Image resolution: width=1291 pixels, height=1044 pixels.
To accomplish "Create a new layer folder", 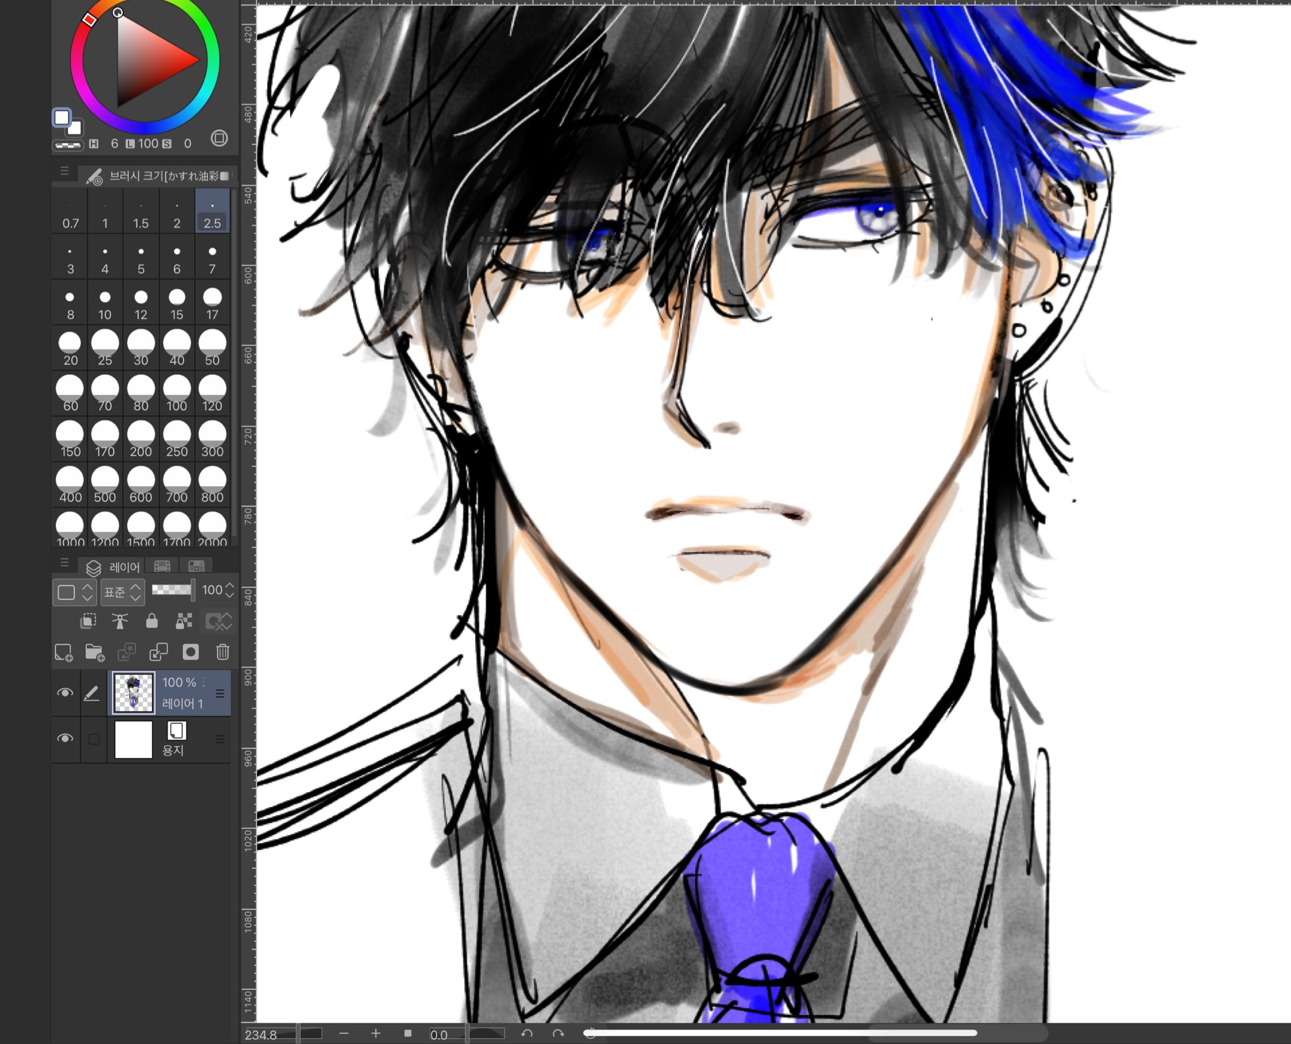I will click(x=95, y=652).
